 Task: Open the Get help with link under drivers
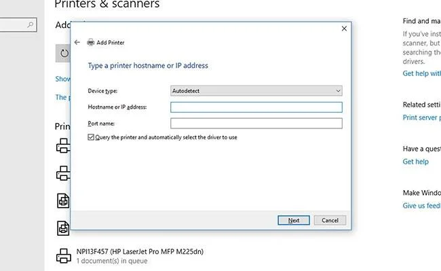[x=421, y=73]
